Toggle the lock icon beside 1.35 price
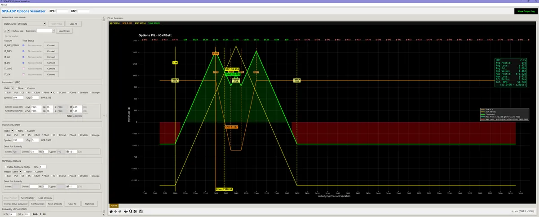 pos(71,111)
